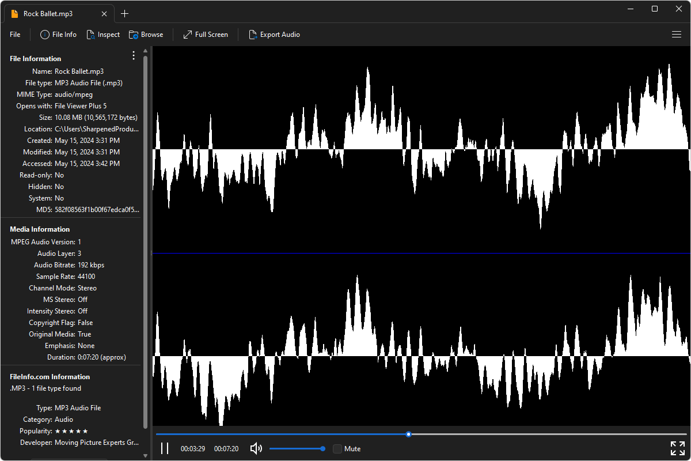Select the File Info tool

pyautogui.click(x=58, y=34)
